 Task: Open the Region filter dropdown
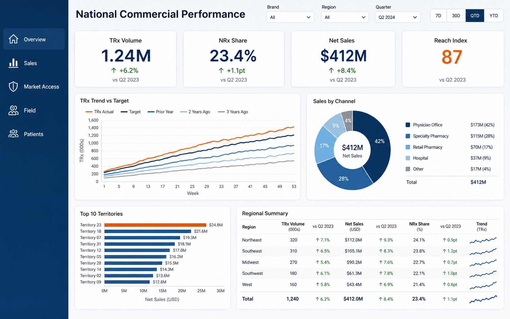345,17
